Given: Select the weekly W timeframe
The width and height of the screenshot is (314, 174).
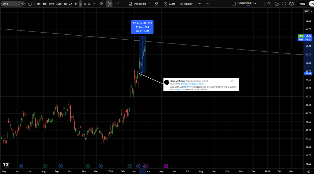Looking at the screenshot, I should pos(85,4).
